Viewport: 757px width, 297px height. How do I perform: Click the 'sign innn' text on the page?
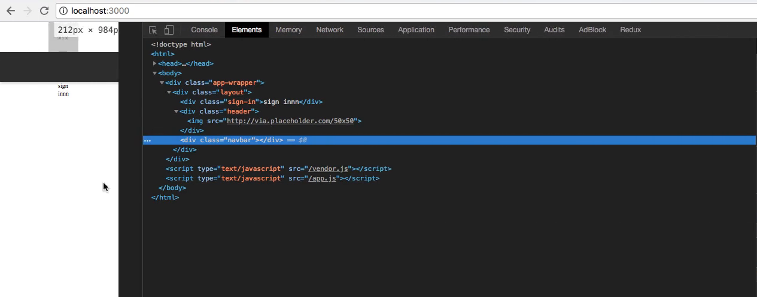point(63,90)
